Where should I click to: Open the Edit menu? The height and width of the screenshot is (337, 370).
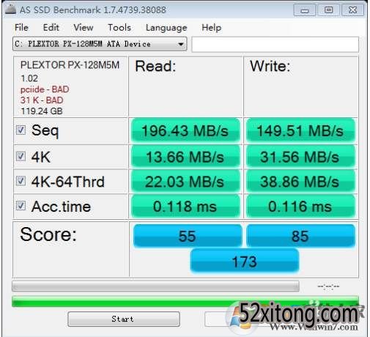[x=51, y=27]
